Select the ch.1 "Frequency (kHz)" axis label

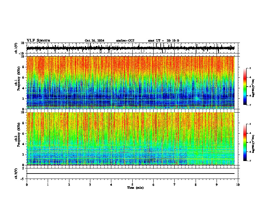(x=19, y=78)
